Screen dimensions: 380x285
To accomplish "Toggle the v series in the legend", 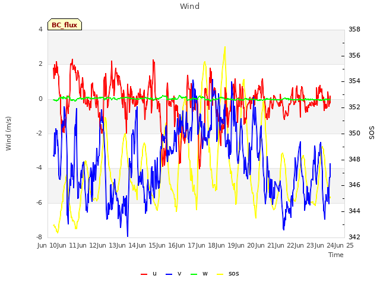I will 173,274.
